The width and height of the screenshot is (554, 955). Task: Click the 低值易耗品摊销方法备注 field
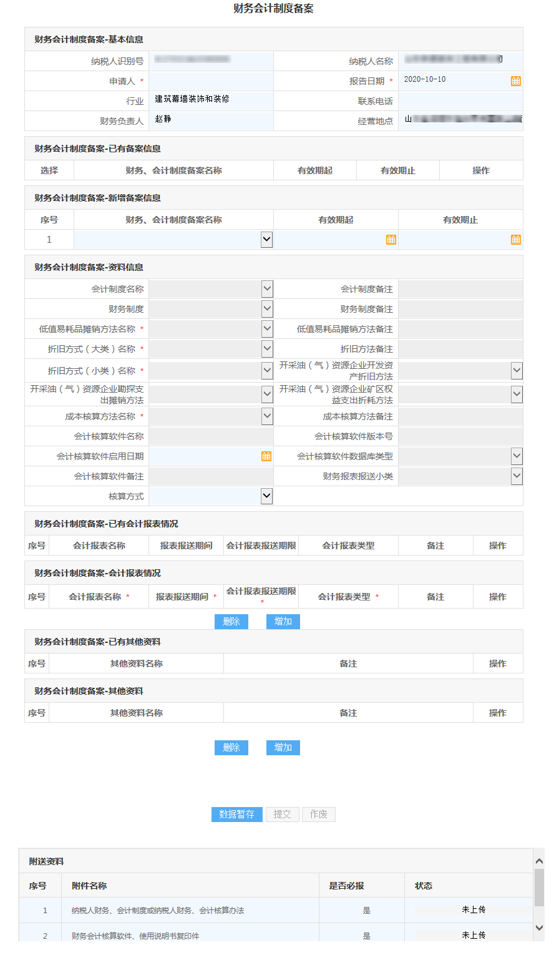point(460,329)
